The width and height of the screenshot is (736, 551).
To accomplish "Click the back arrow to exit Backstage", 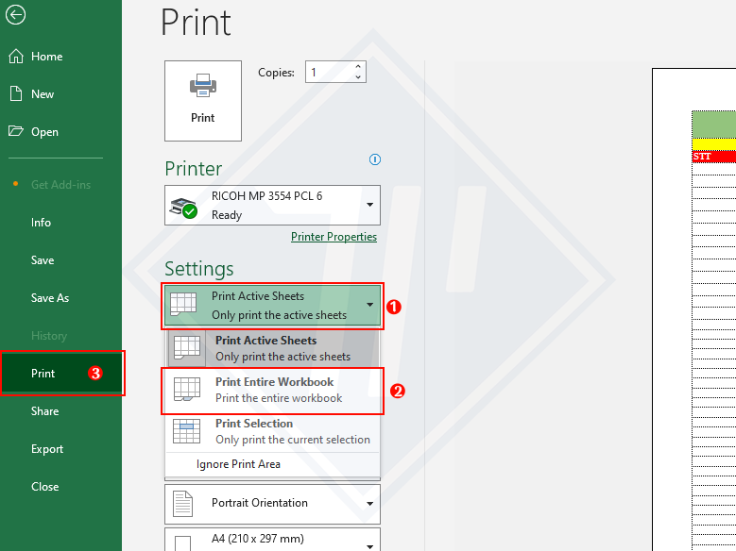I will 15,14.
